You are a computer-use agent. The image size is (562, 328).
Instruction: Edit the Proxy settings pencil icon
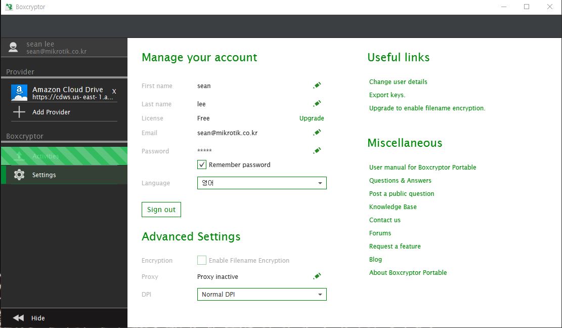click(x=317, y=276)
